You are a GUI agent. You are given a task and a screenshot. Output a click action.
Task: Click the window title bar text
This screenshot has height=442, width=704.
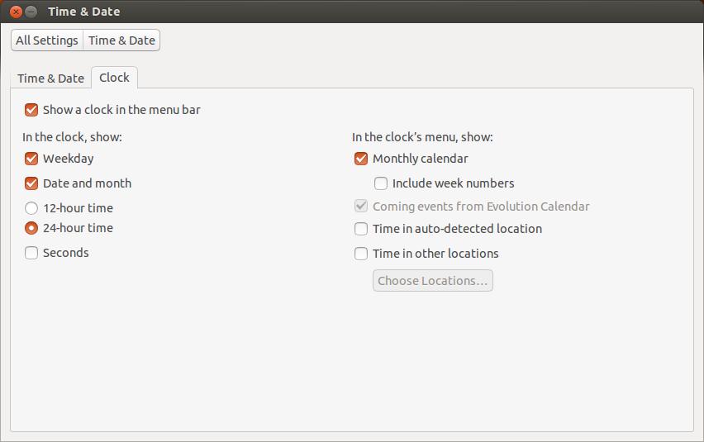[83, 12]
